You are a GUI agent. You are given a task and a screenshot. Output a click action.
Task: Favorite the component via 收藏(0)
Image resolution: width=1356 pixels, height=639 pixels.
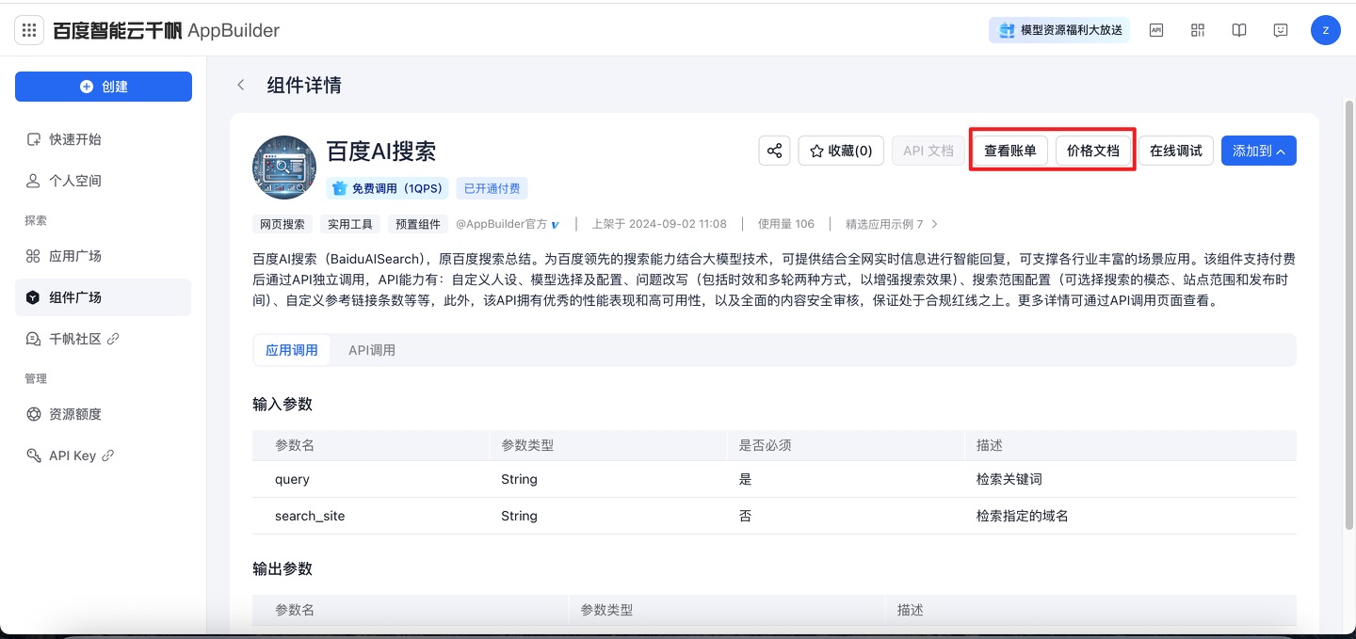point(841,151)
